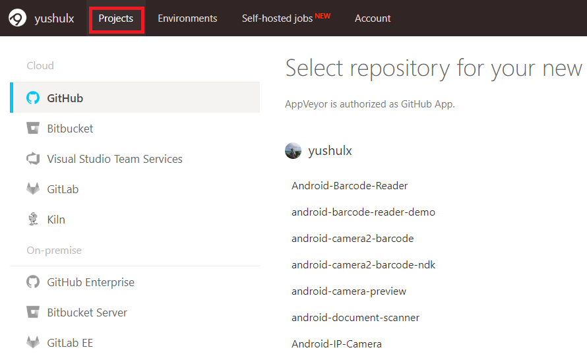The width and height of the screenshot is (587, 358).
Task: Click the yushulx profile avatar
Action: point(293,151)
